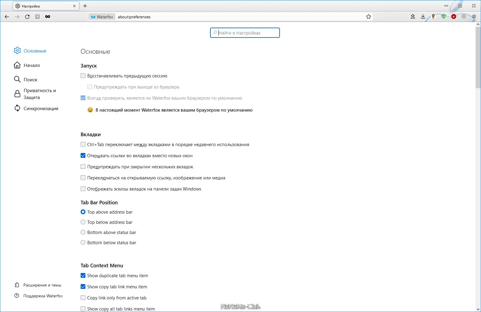Viewport: 481px width, 312px height.
Task: Open the green shield extension
Action: pyautogui.click(x=444, y=16)
